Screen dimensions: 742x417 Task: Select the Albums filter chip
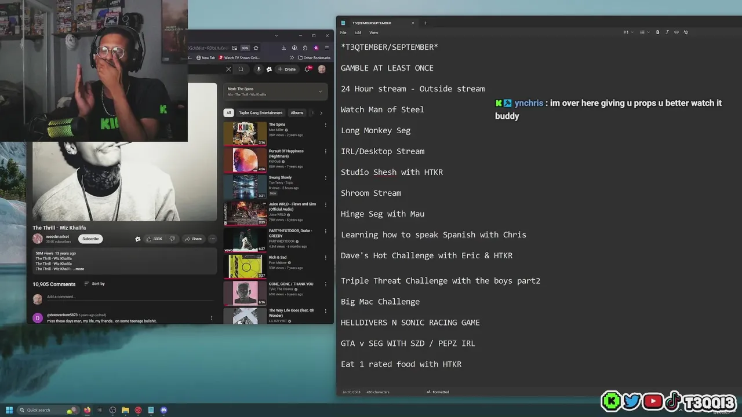[x=297, y=113]
